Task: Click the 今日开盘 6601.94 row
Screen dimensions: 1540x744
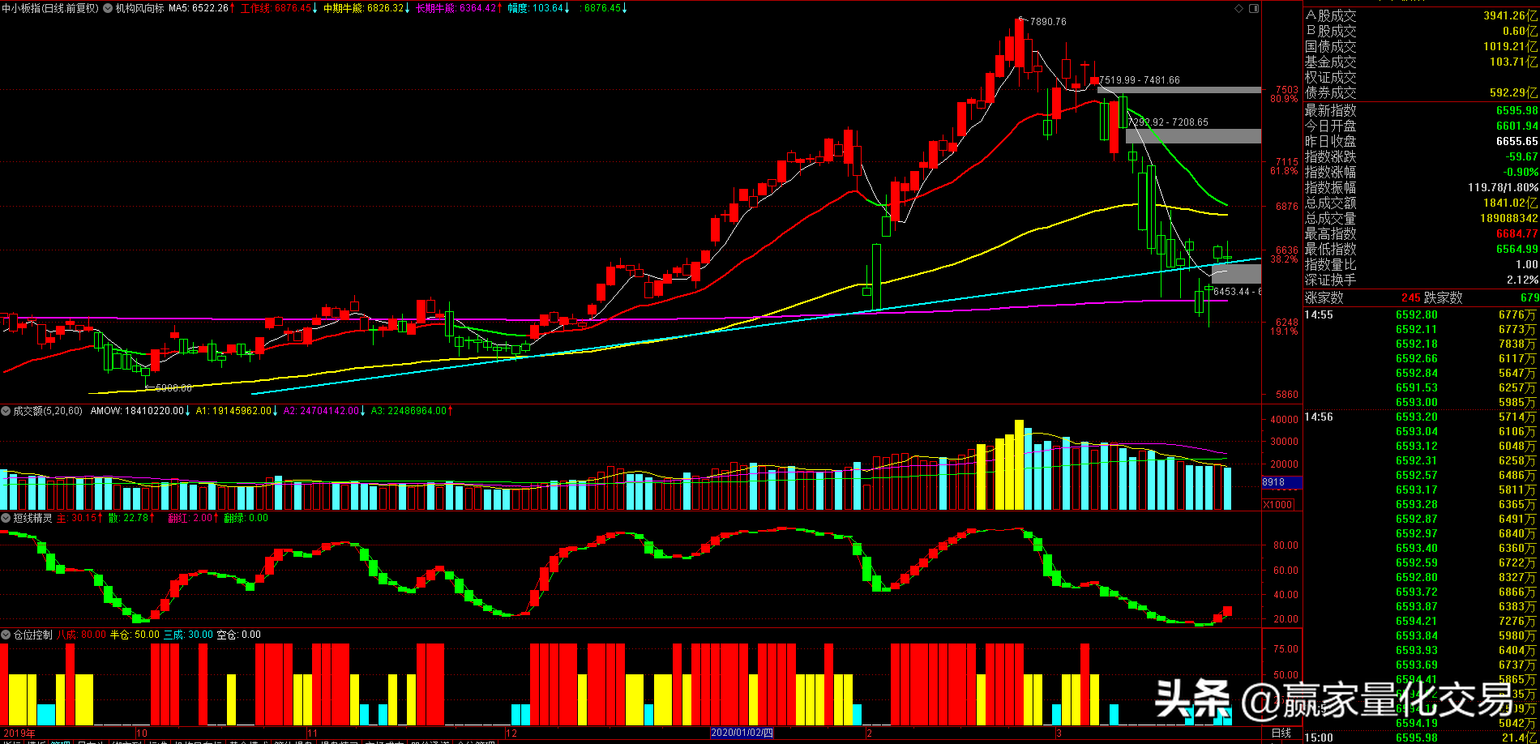Action: tap(1421, 126)
